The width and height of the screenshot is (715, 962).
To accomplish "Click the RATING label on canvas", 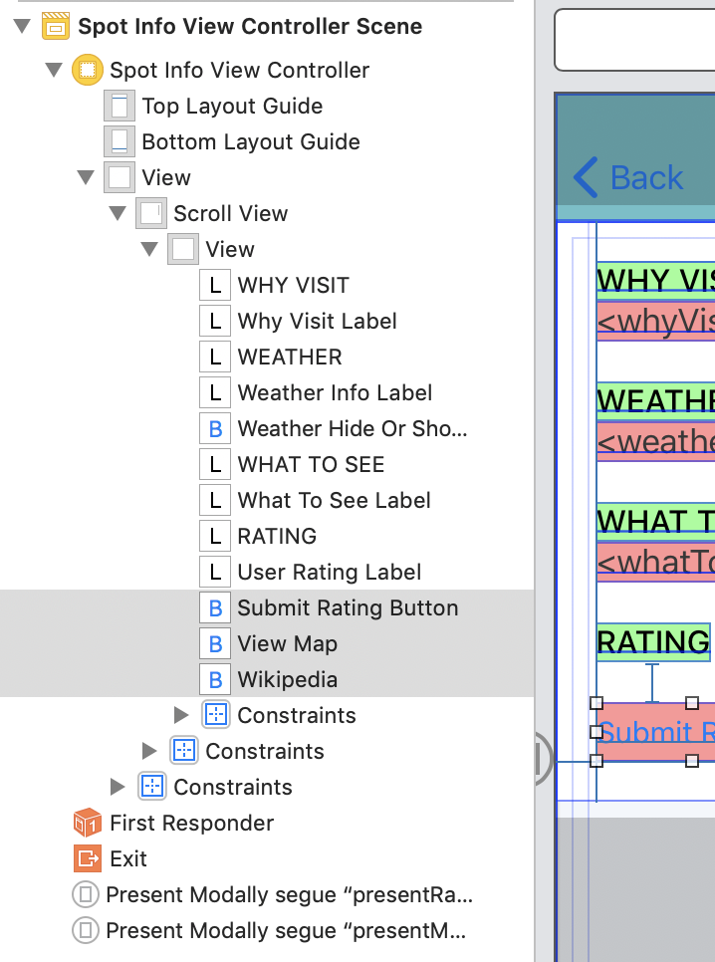I will click(653, 641).
